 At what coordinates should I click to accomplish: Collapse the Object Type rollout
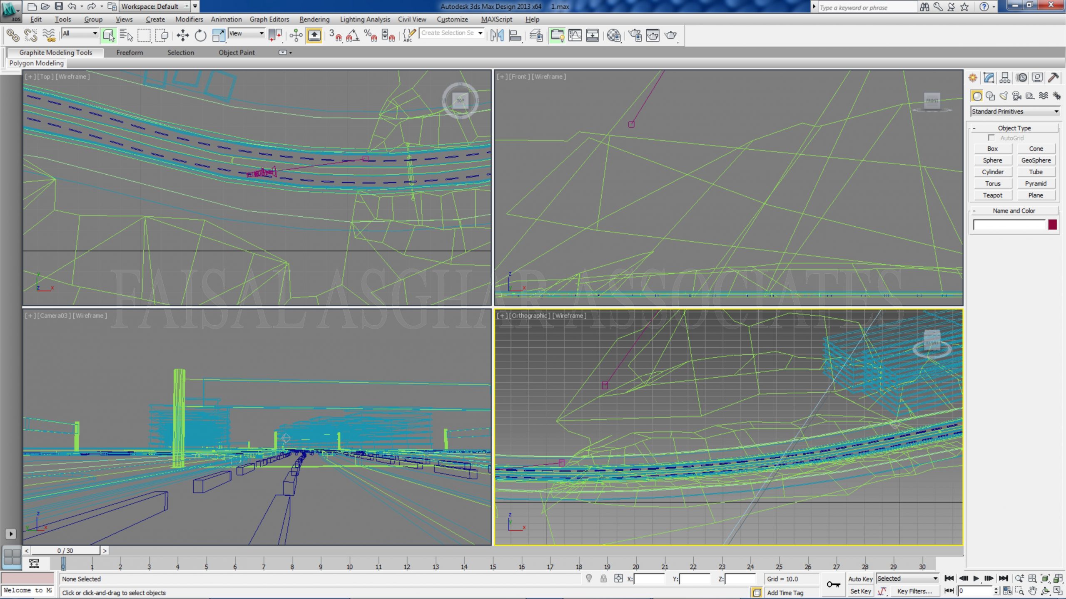coord(1014,128)
